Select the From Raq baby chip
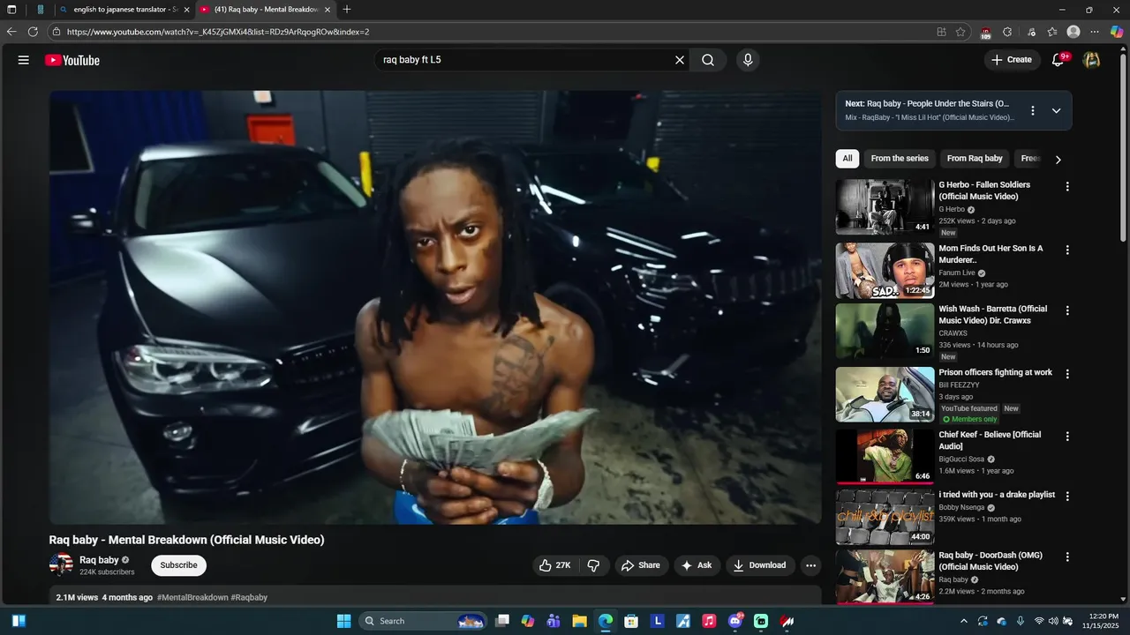The width and height of the screenshot is (1130, 635). (x=975, y=159)
